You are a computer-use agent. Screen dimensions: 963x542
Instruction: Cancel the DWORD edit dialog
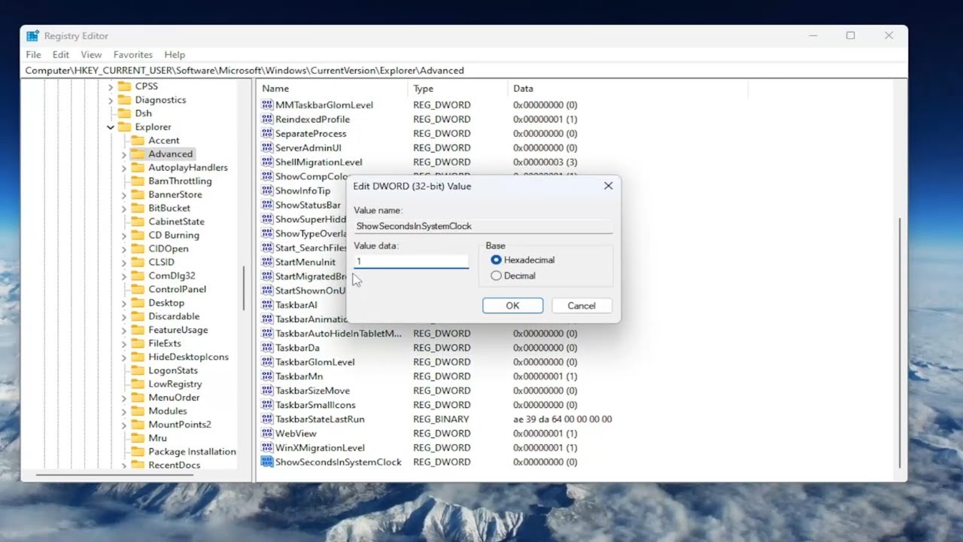point(582,306)
